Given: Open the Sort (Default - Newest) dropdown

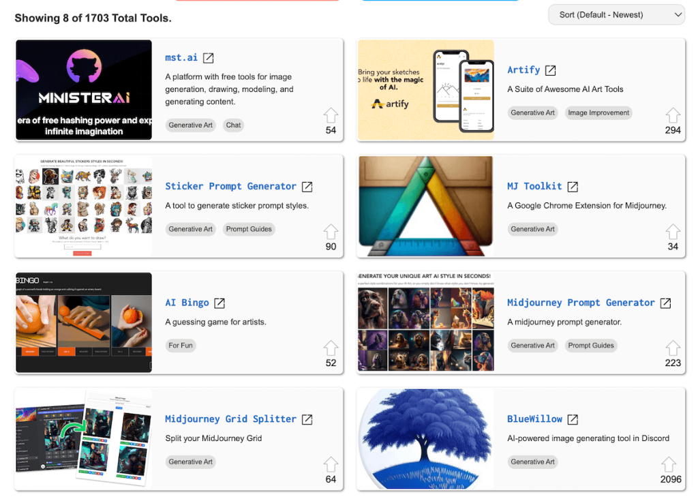Looking at the screenshot, I should pos(616,14).
